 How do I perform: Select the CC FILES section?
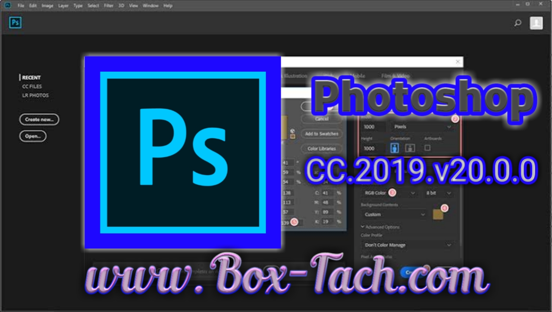pos(32,86)
